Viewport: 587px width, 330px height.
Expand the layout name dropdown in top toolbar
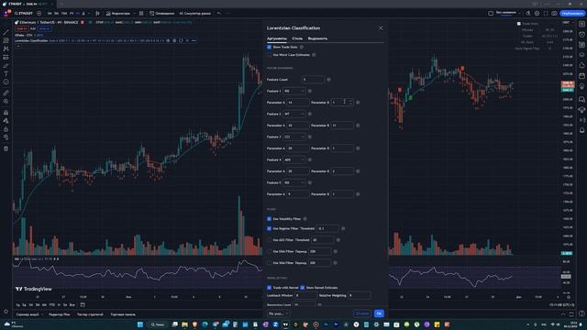[519, 13]
